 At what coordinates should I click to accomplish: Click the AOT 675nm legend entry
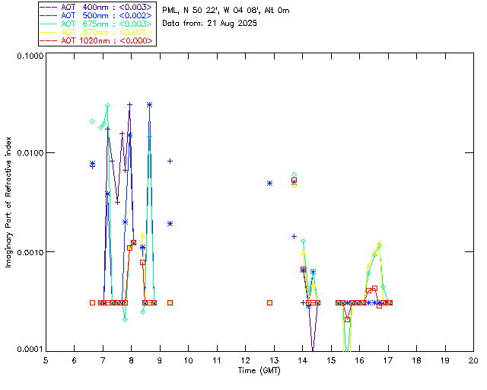coord(97,24)
